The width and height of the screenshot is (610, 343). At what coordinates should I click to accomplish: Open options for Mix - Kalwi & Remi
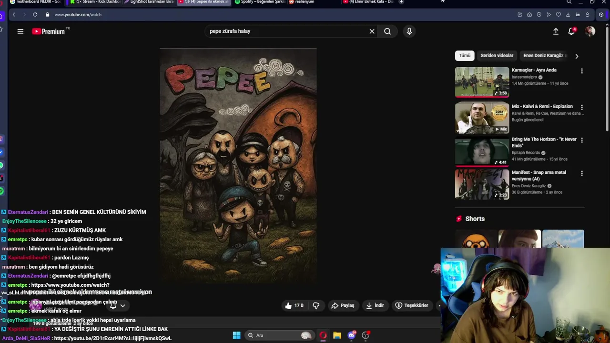coord(581,107)
